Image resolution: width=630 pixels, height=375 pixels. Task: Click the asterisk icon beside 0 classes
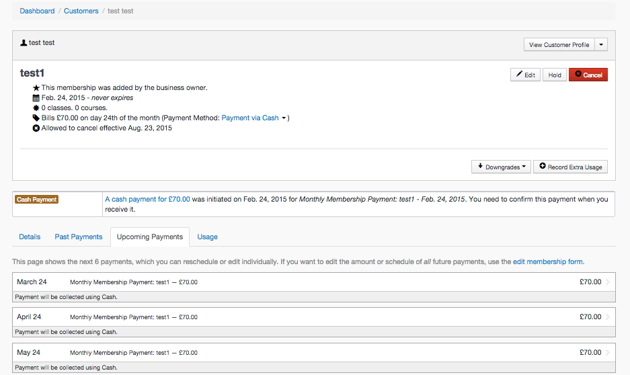36,108
